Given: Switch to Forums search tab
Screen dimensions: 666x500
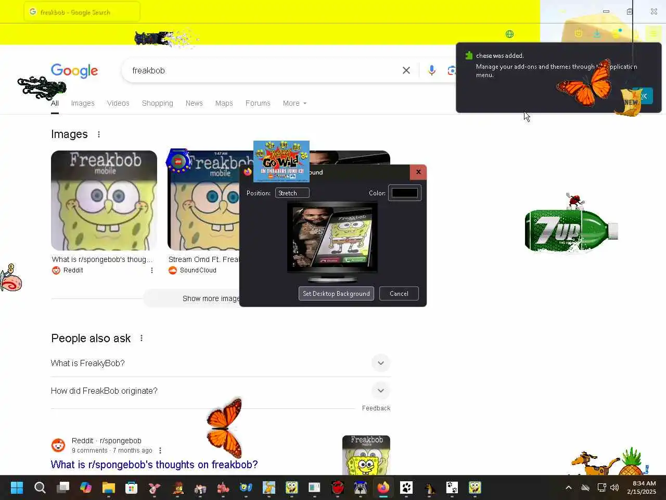Looking at the screenshot, I should [x=258, y=103].
